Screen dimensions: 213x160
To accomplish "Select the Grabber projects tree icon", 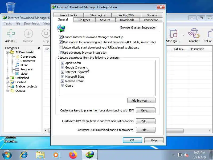I will pos(12,86).
